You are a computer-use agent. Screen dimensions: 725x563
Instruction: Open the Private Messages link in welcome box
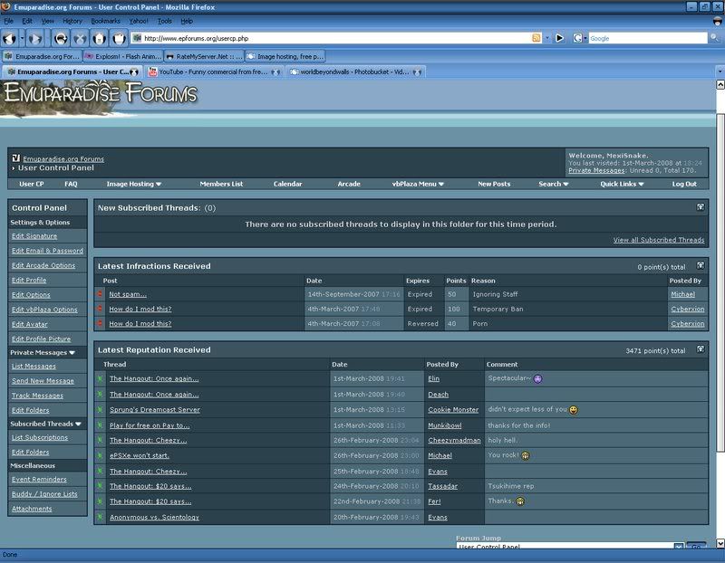point(596,170)
